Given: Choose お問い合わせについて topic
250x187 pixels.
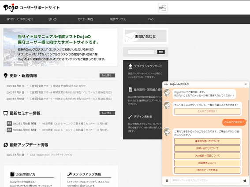Looking at the screenshot, I should click(207, 148).
